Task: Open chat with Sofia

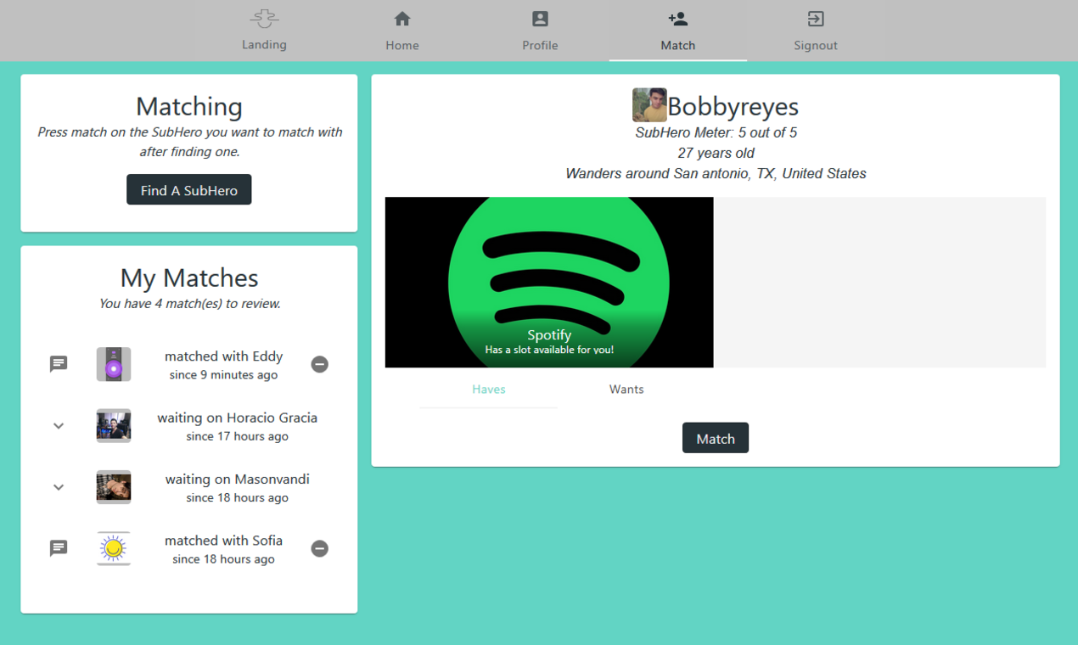Action: point(59,548)
